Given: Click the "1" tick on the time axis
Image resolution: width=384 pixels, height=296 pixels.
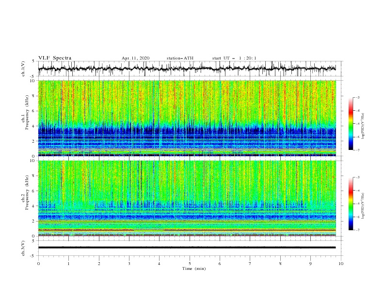Looking at the screenshot, I should point(68,264).
